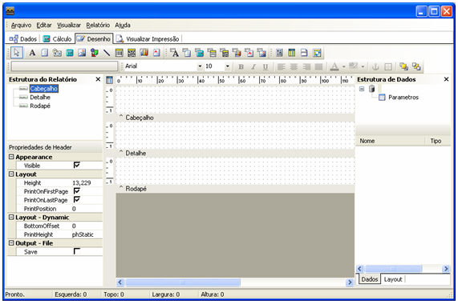Open the highlight color dropdown arrow
The image size is (458, 304).
tap(363, 66)
